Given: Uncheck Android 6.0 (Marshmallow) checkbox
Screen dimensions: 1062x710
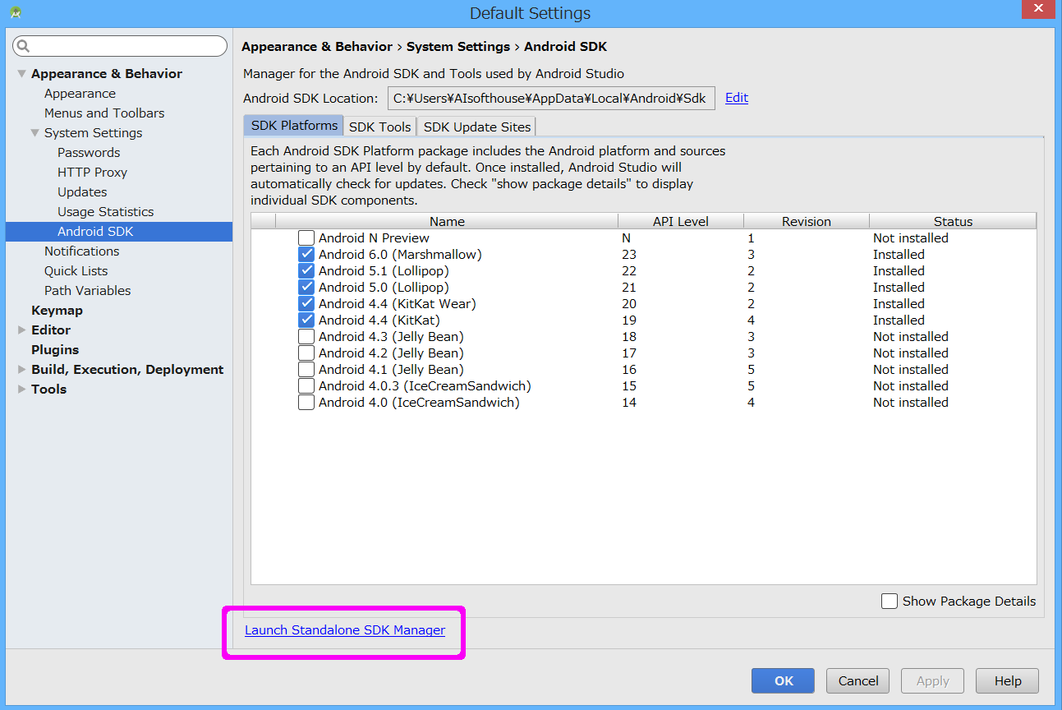Looking at the screenshot, I should [x=306, y=255].
